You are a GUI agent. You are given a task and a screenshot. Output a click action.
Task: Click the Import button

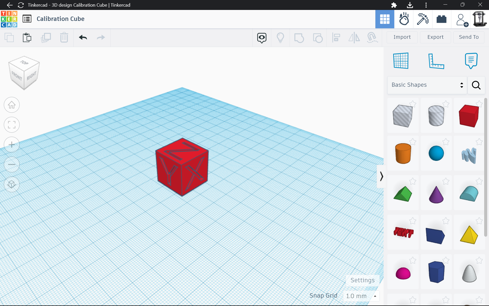(x=402, y=37)
